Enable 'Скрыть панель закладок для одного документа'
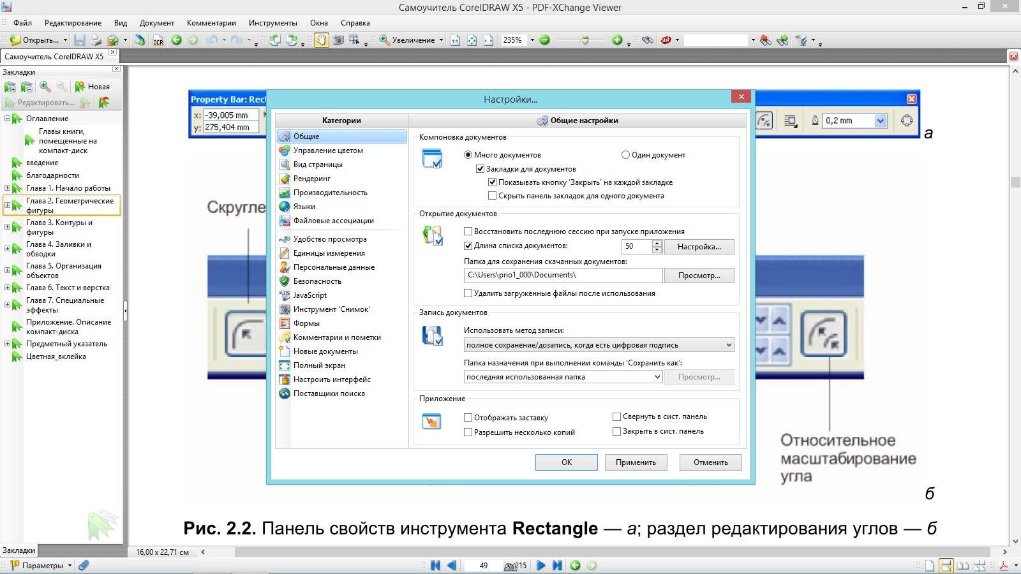Image resolution: width=1021 pixels, height=574 pixels. pyautogui.click(x=492, y=196)
